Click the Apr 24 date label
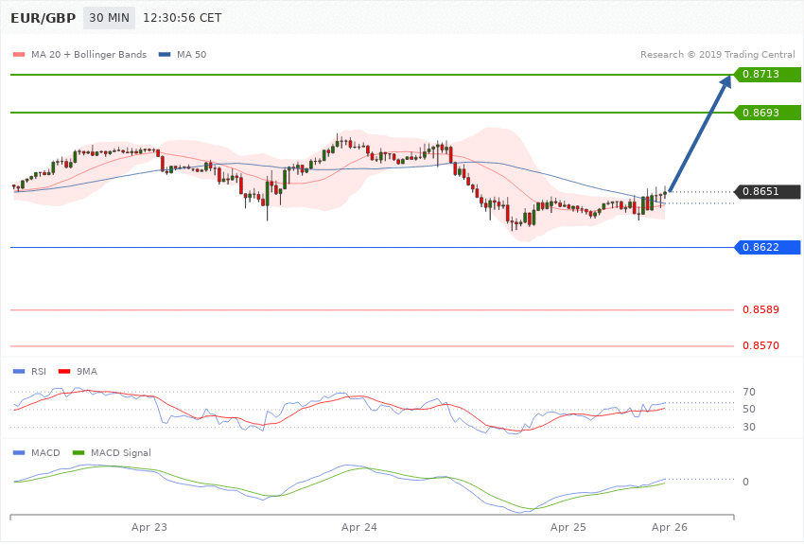The width and height of the screenshot is (804, 545). 358,528
